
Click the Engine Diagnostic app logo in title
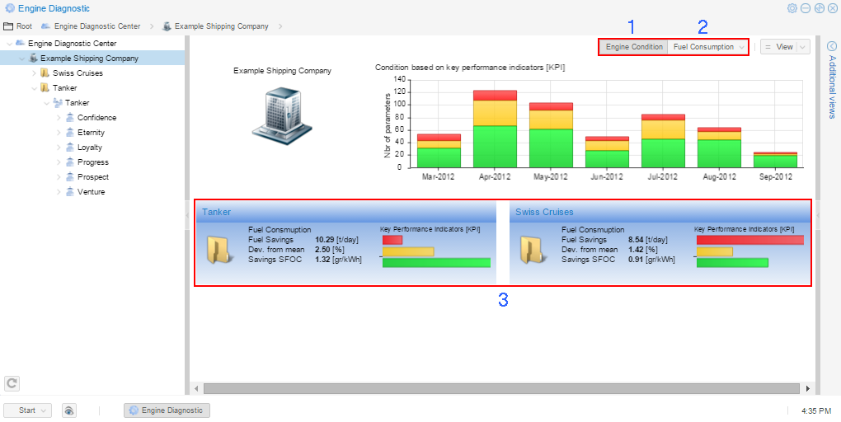[10, 8]
